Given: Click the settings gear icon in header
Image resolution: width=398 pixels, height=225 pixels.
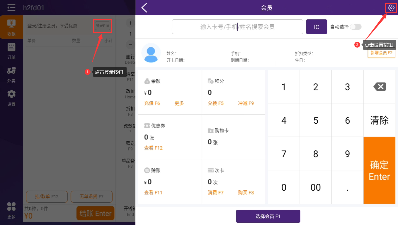Looking at the screenshot, I should coord(391,8).
